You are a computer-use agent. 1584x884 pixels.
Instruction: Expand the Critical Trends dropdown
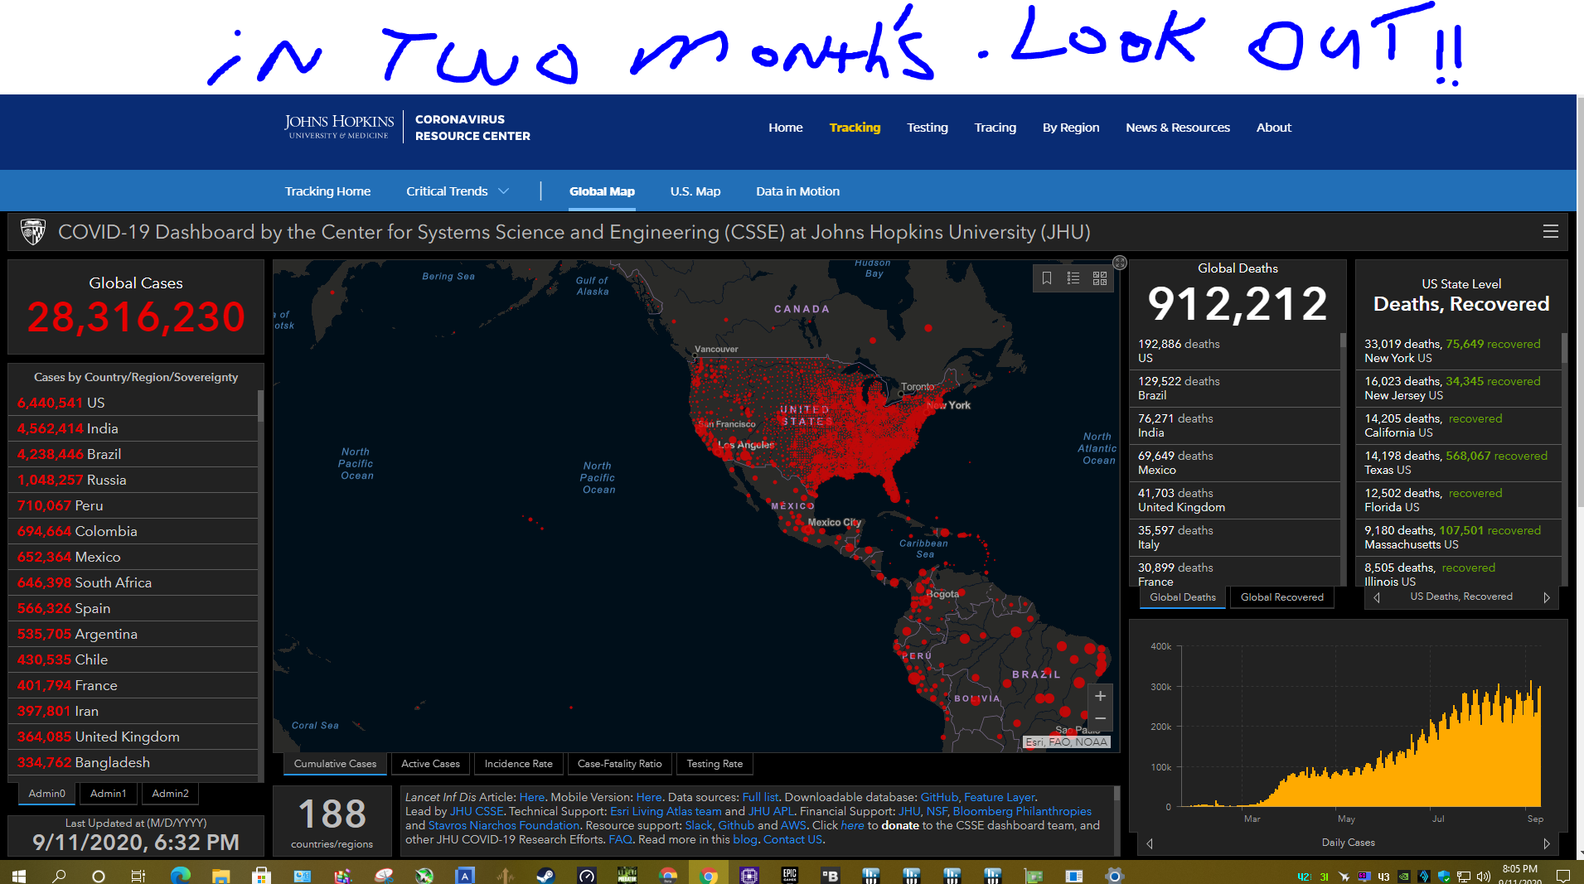[x=458, y=191]
